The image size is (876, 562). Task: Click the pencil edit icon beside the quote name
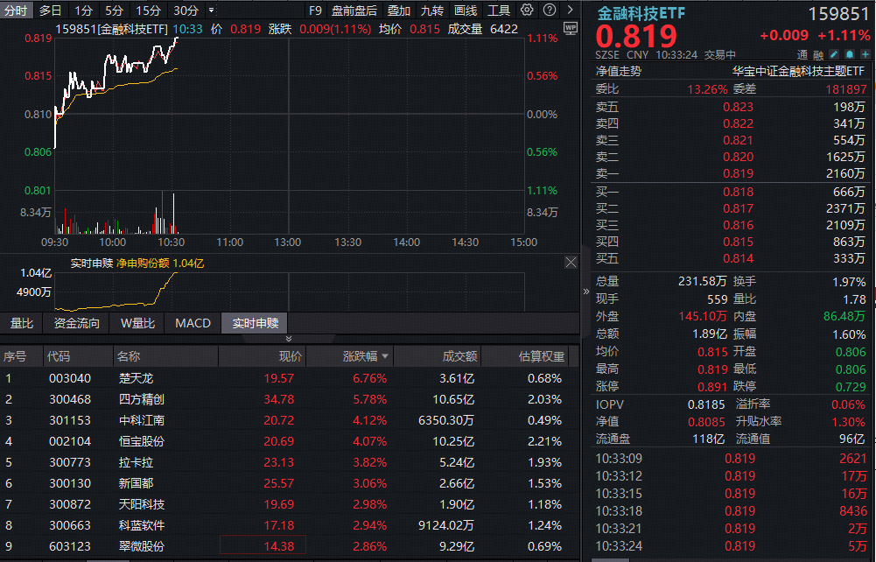[x=833, y=54]
